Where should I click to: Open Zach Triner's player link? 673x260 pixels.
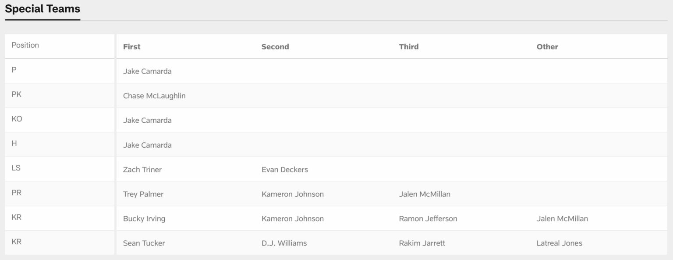(142, 170)
